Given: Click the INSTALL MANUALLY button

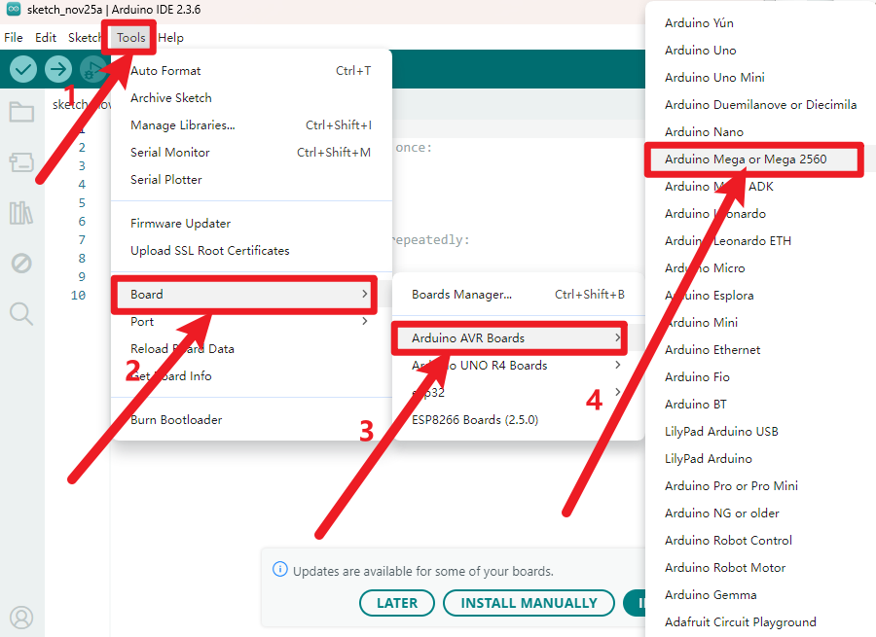Looking at the screenshot, I should coord(529,603).
